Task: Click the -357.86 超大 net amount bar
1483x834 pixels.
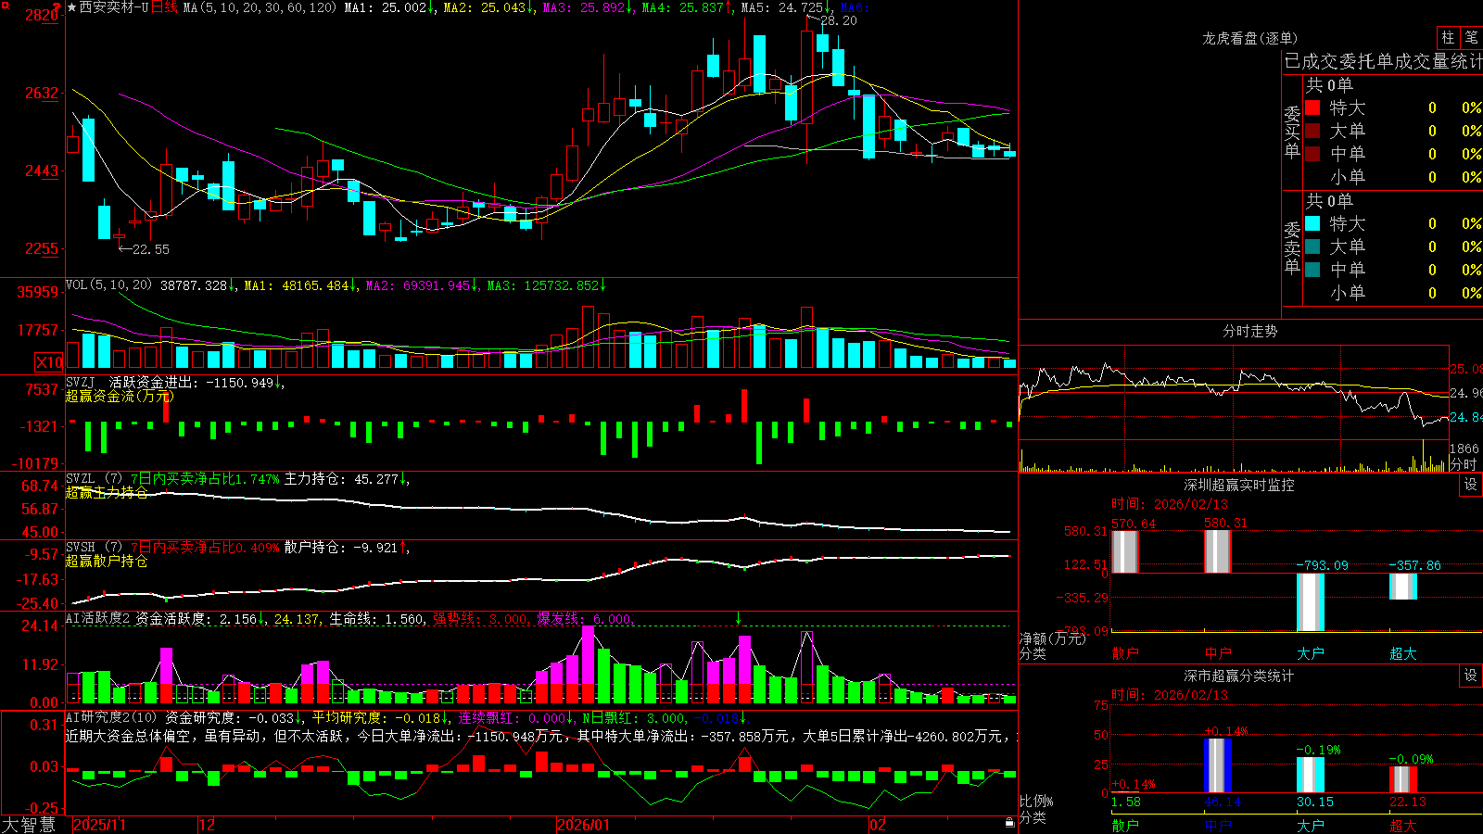Action: pos(1403,587)
